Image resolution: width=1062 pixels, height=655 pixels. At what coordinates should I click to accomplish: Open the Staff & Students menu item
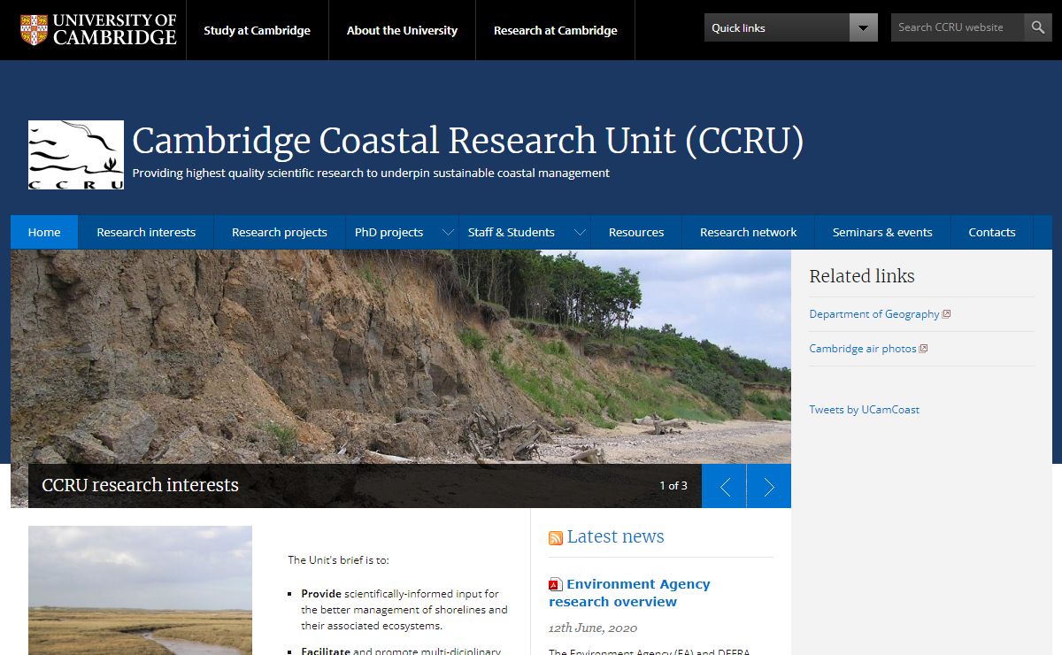point(512,232)
